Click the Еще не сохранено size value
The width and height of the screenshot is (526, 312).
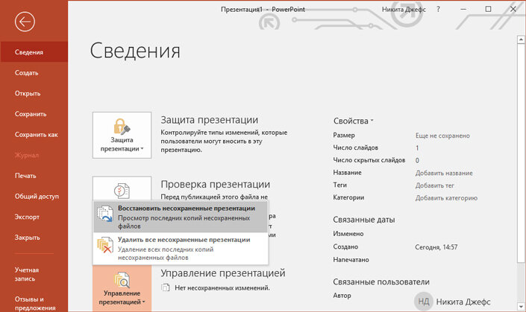tap(442, 136)
